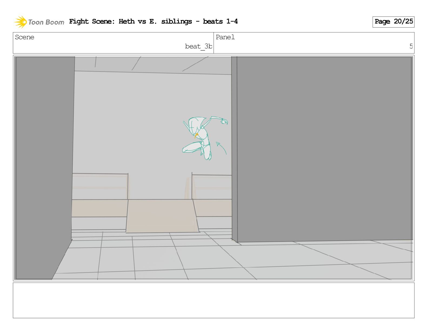428x331 pixels.
Task: Click the 'Scene' header label
Action: point(25,37)
